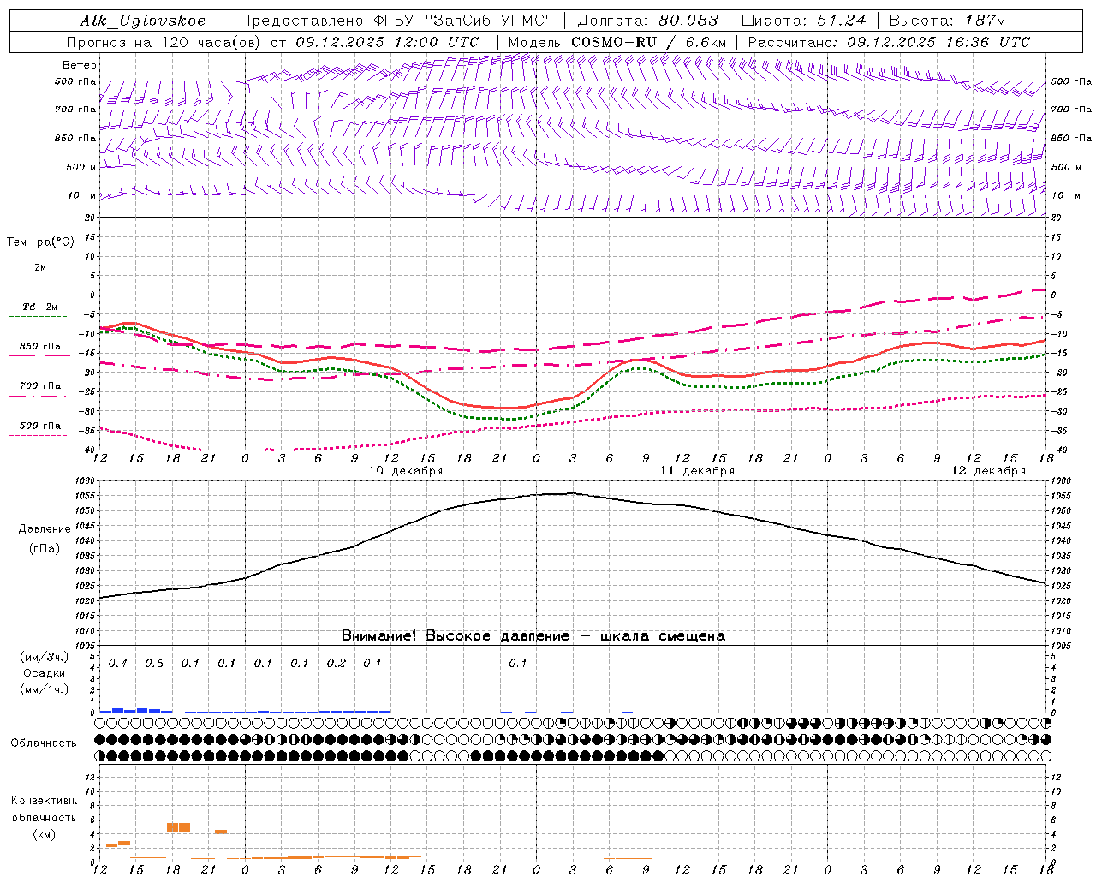Select the longitude value Долгота: 80.083
1096x877 pixels.
click(x=648, y=21)
